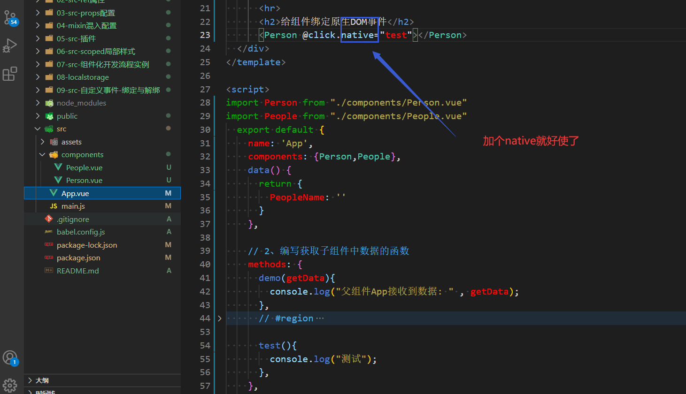The height and width of the screenshot is (394, 686).
Task: Click JS icon of main.js
Action: 54,206
